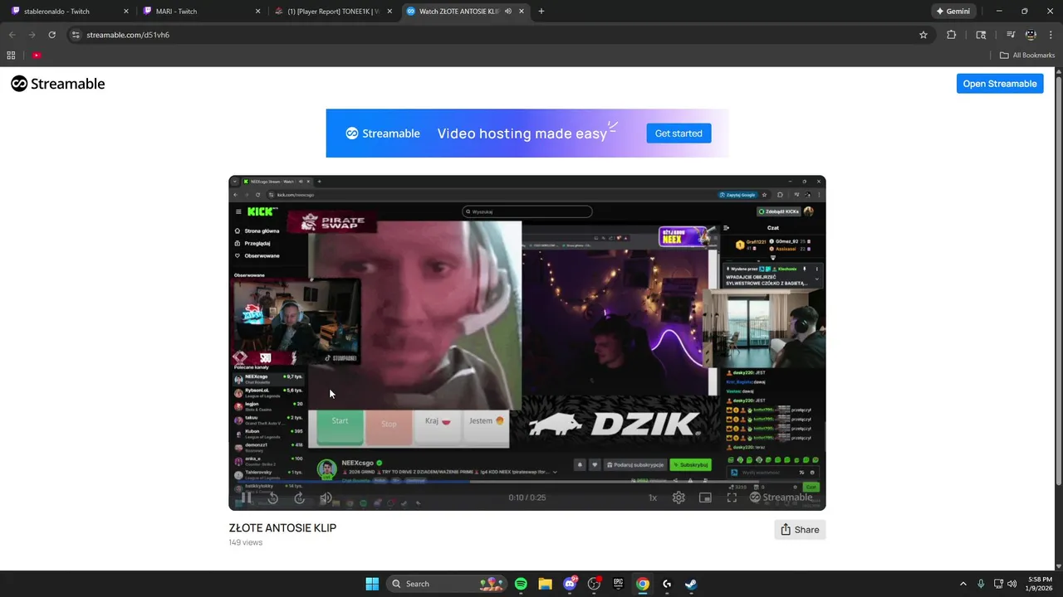Image resolution: width=1063 pixels, height=597 pixels.
Task: Open the YouTube bookmark
Action: (37, 56)
